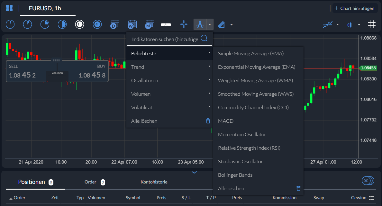Select the 30-minute half-clock timeframe icon

(62, 24)
